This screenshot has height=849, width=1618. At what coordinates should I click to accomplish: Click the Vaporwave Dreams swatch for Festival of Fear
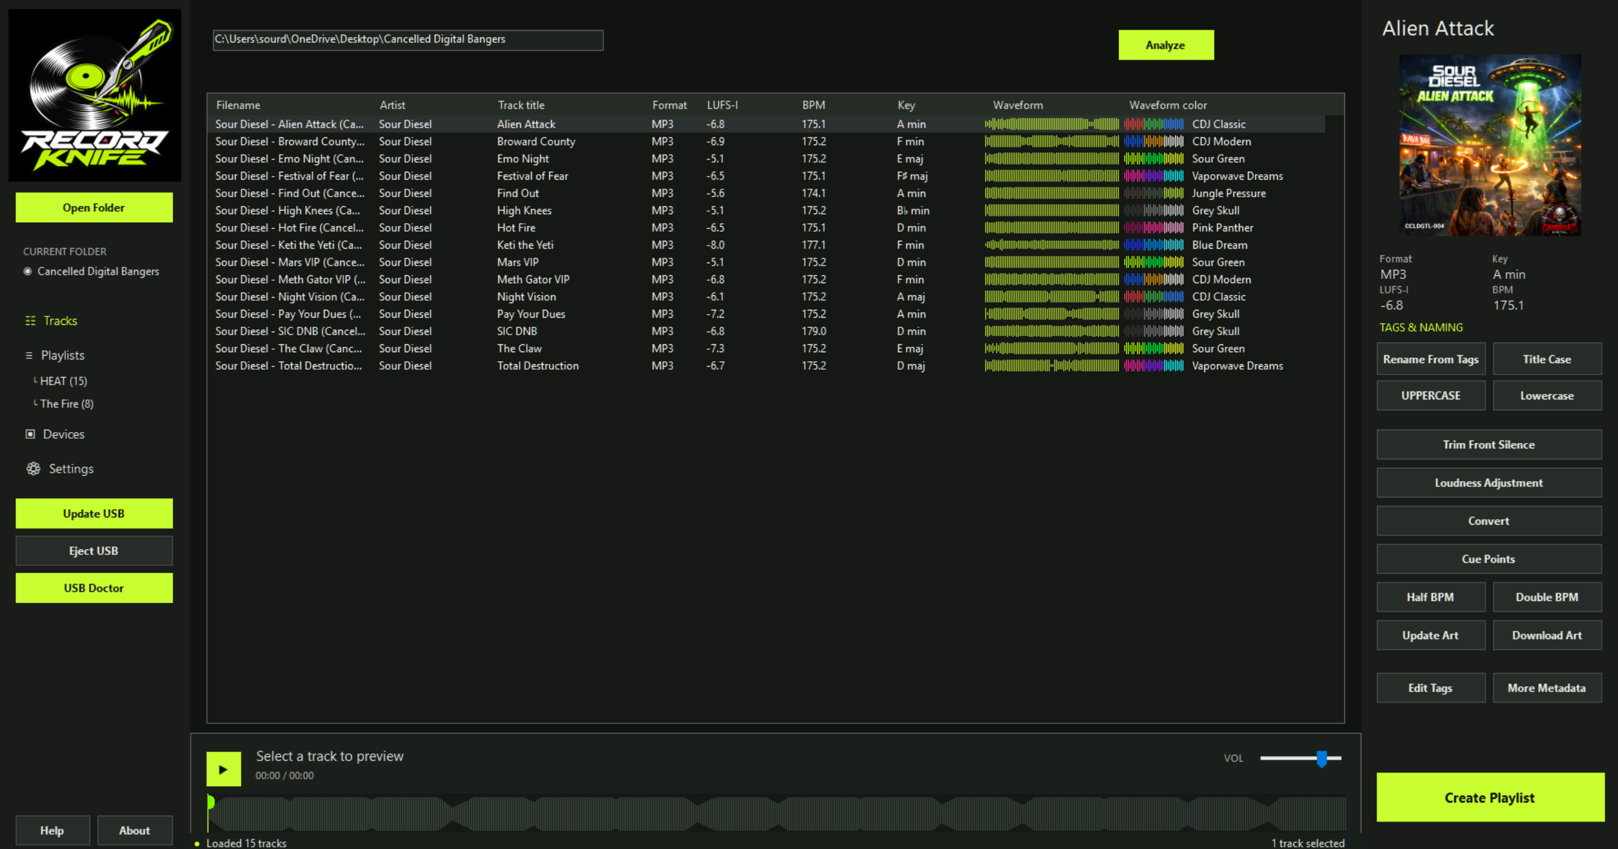click(1154, 176)
